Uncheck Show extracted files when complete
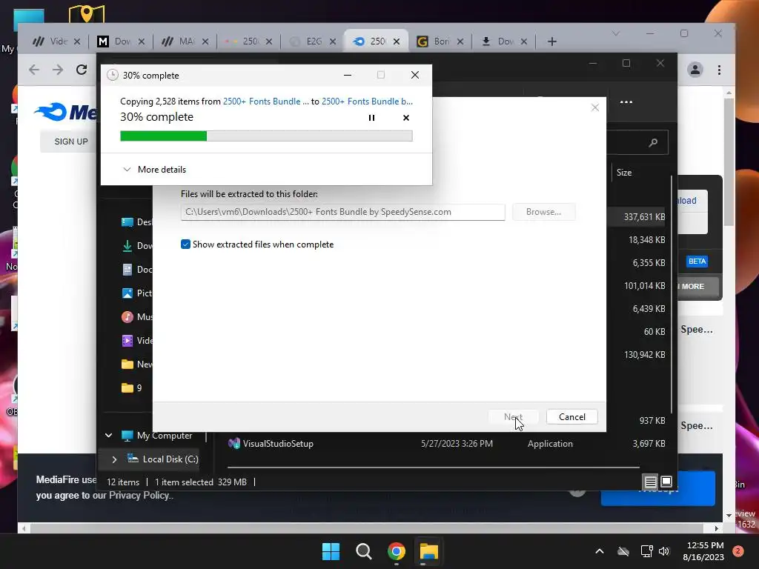The image size is (759, 569). tap(185, 244)
